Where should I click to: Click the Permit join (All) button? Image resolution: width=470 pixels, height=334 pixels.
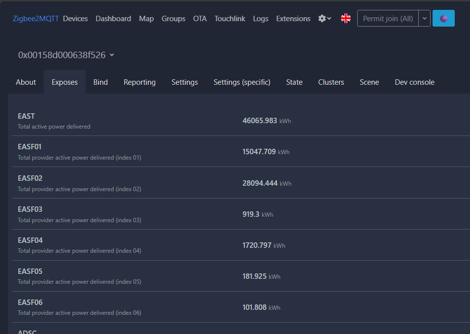pyautogui.click(x=388, y=19)
